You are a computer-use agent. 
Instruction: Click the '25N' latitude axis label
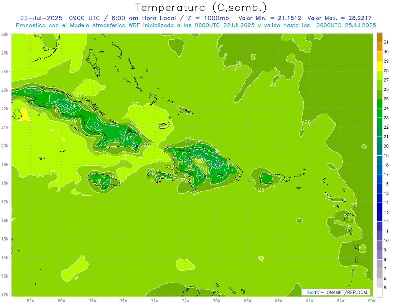click(x=5, y=53)
